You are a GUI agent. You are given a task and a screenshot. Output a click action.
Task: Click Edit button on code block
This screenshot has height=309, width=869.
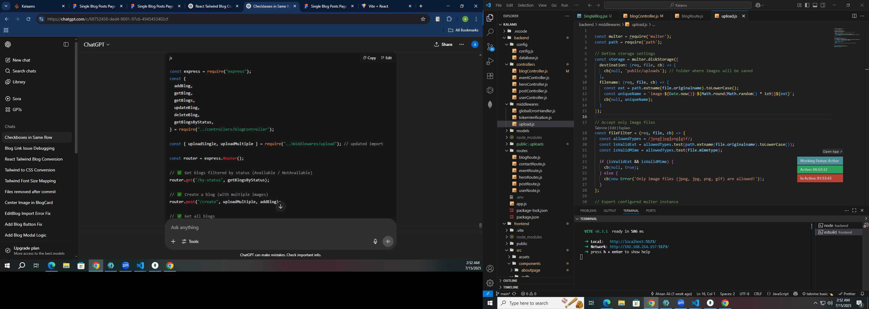pos(386,58)
